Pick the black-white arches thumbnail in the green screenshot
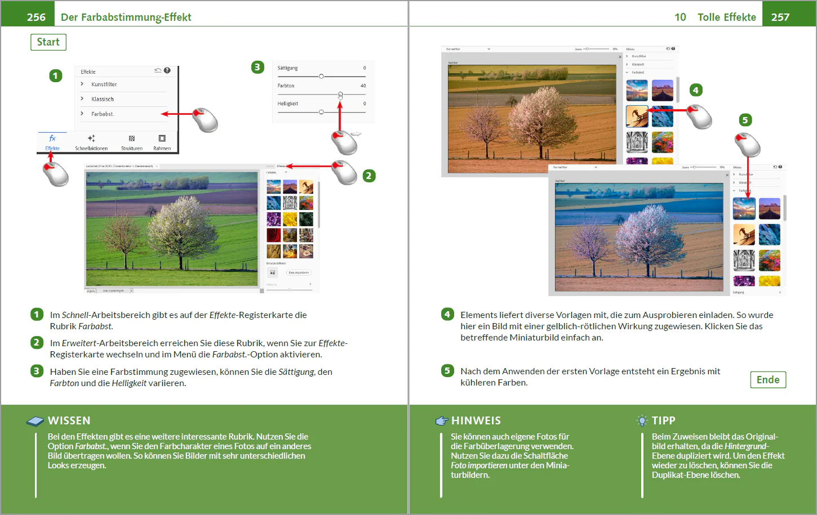 [290, 203]
